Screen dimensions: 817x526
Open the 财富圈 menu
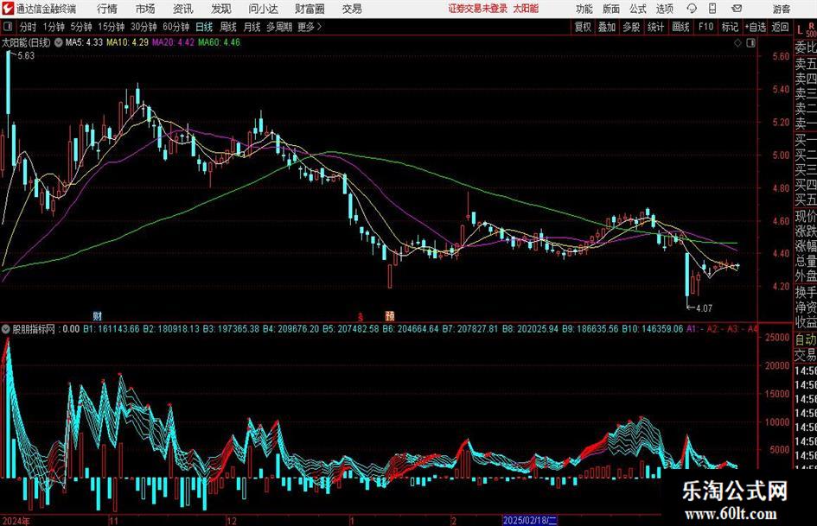click(x=310, y=9)
